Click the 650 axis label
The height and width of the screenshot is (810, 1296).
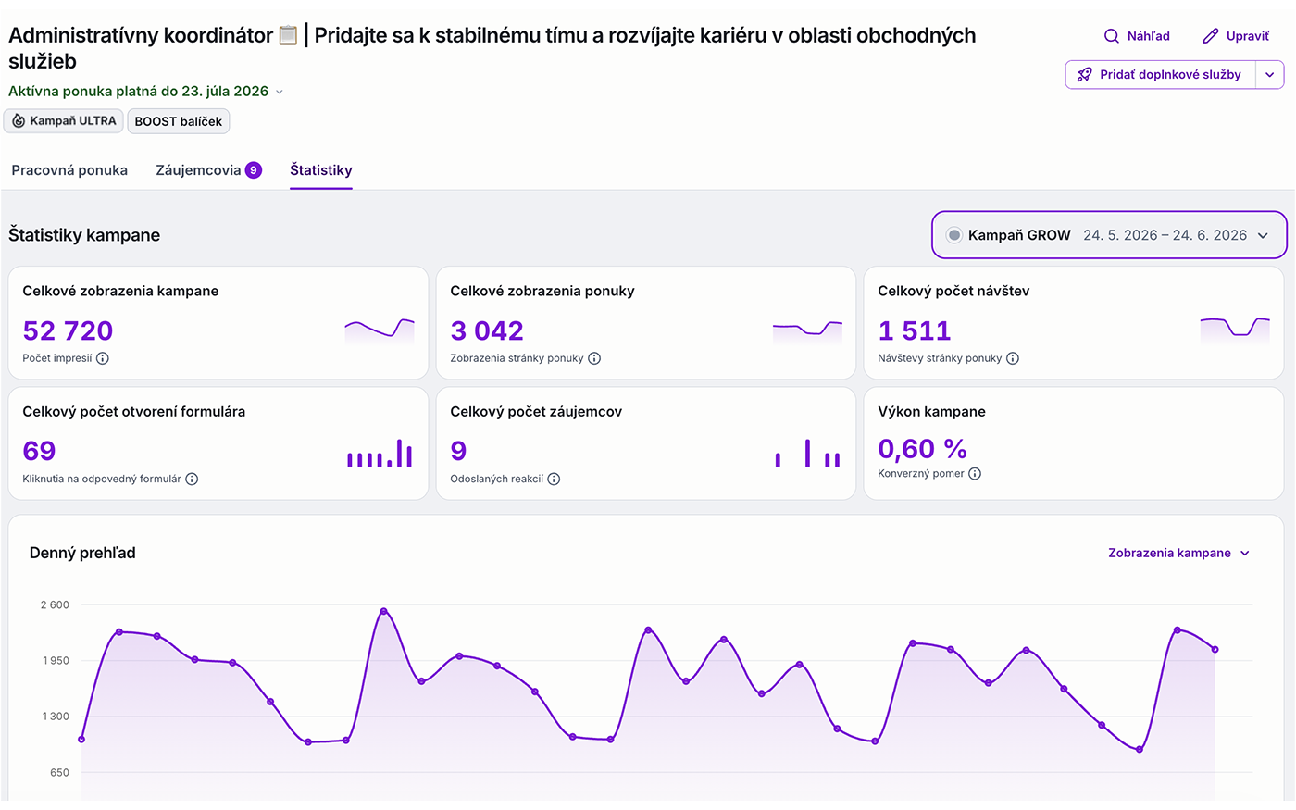coord(59,772)
